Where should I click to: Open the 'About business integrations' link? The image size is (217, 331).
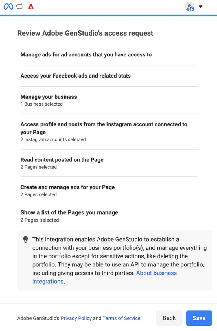click(x=156, y=273)
